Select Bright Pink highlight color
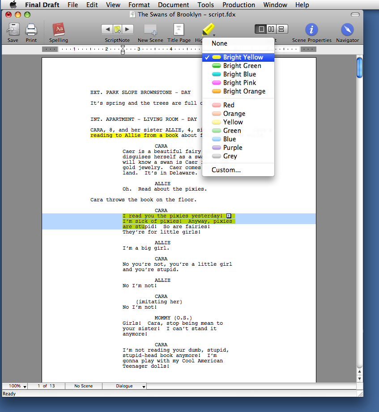379x412 pixels. point(238,82)
